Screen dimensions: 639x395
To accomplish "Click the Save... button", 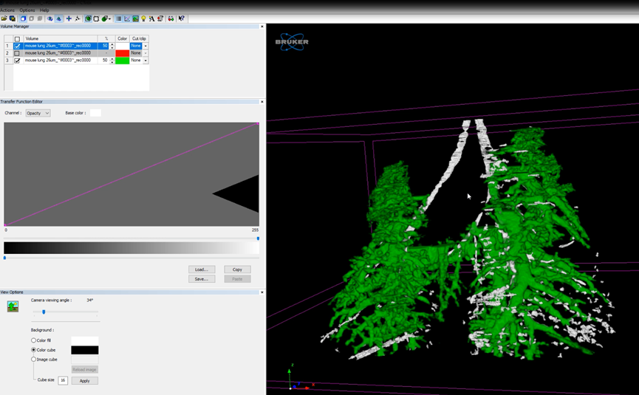I will [x=202, y=279].
